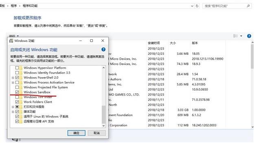Close the Windows Features dialog
This screenshot has width=259, height=147.
(103, 41)
